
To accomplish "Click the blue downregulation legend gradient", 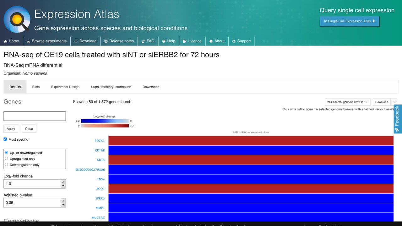I will click(105, 121).
